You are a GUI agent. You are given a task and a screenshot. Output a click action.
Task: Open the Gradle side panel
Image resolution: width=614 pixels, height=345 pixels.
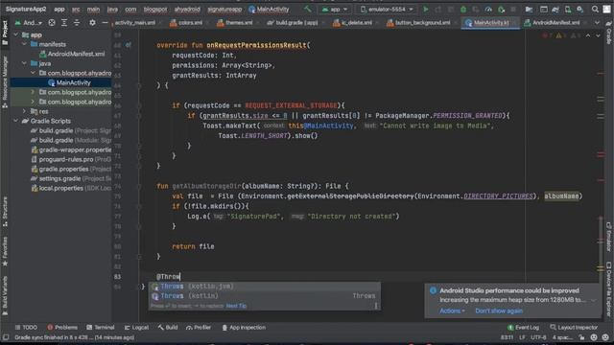609,32
